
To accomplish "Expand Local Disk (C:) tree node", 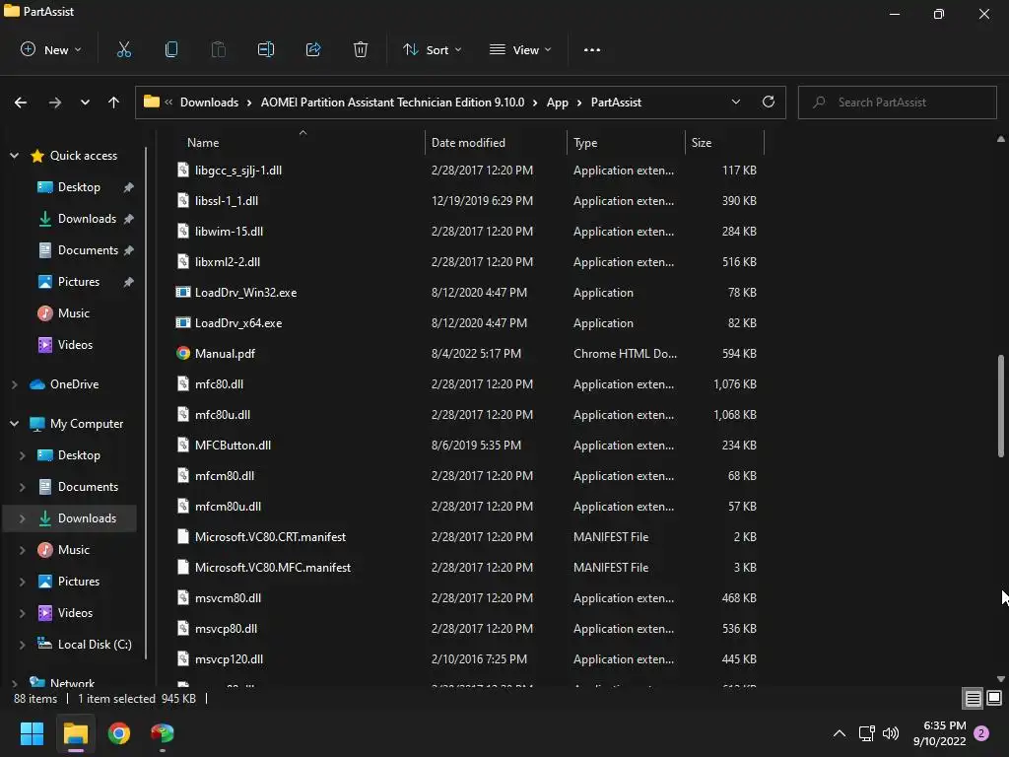I will [23, 645].
